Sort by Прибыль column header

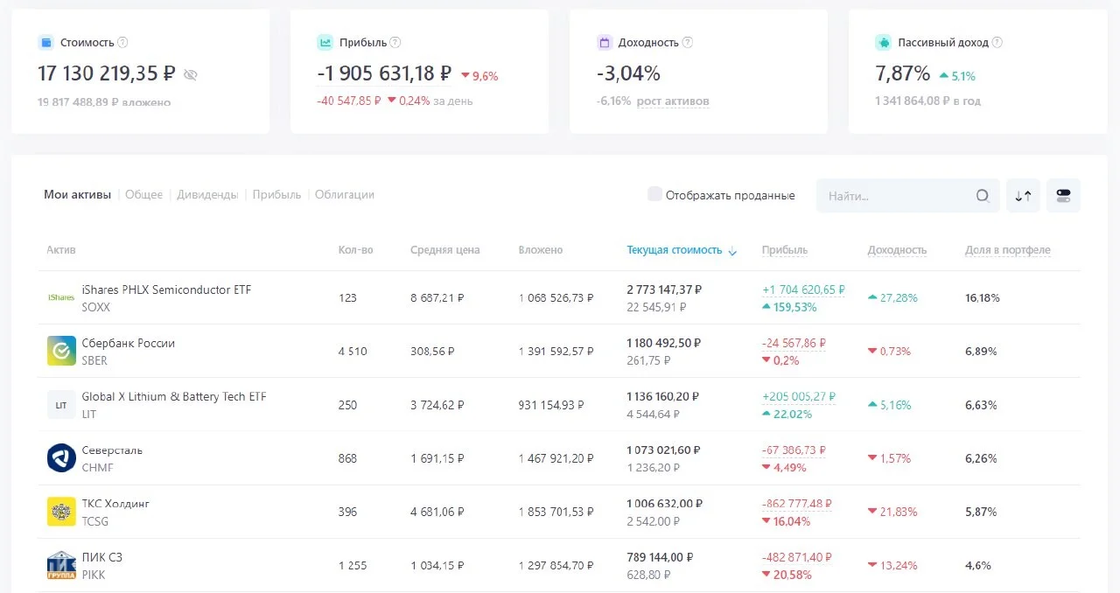click(785, 250)
